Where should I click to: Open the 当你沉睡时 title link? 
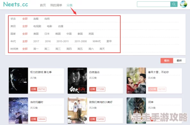click(x=37, y=102)
